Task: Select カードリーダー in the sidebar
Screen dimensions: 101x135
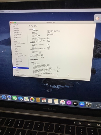Action: [19, 53]
